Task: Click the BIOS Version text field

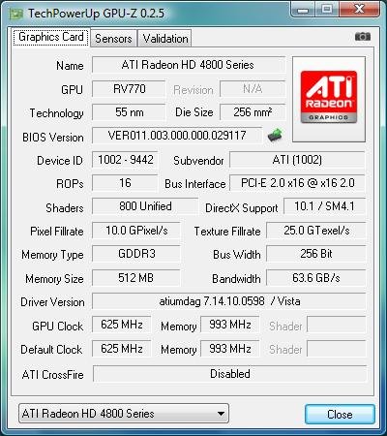Action: pyautogui.click(x=177, y=135)
